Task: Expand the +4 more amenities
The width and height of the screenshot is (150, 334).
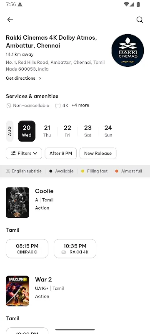Action: click(x=80, y=105)
